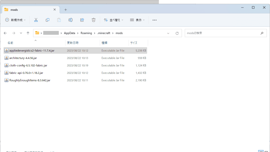The height and width of the screenshot is (152, 270).
Task: Click the Copy icon in toolbar
Action: click(x=47, y=20)
